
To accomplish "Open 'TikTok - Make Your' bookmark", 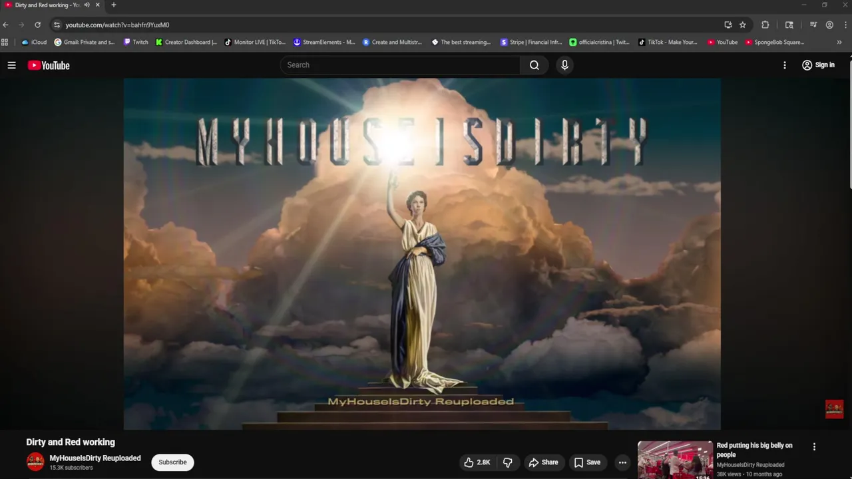I will (668, 42).
